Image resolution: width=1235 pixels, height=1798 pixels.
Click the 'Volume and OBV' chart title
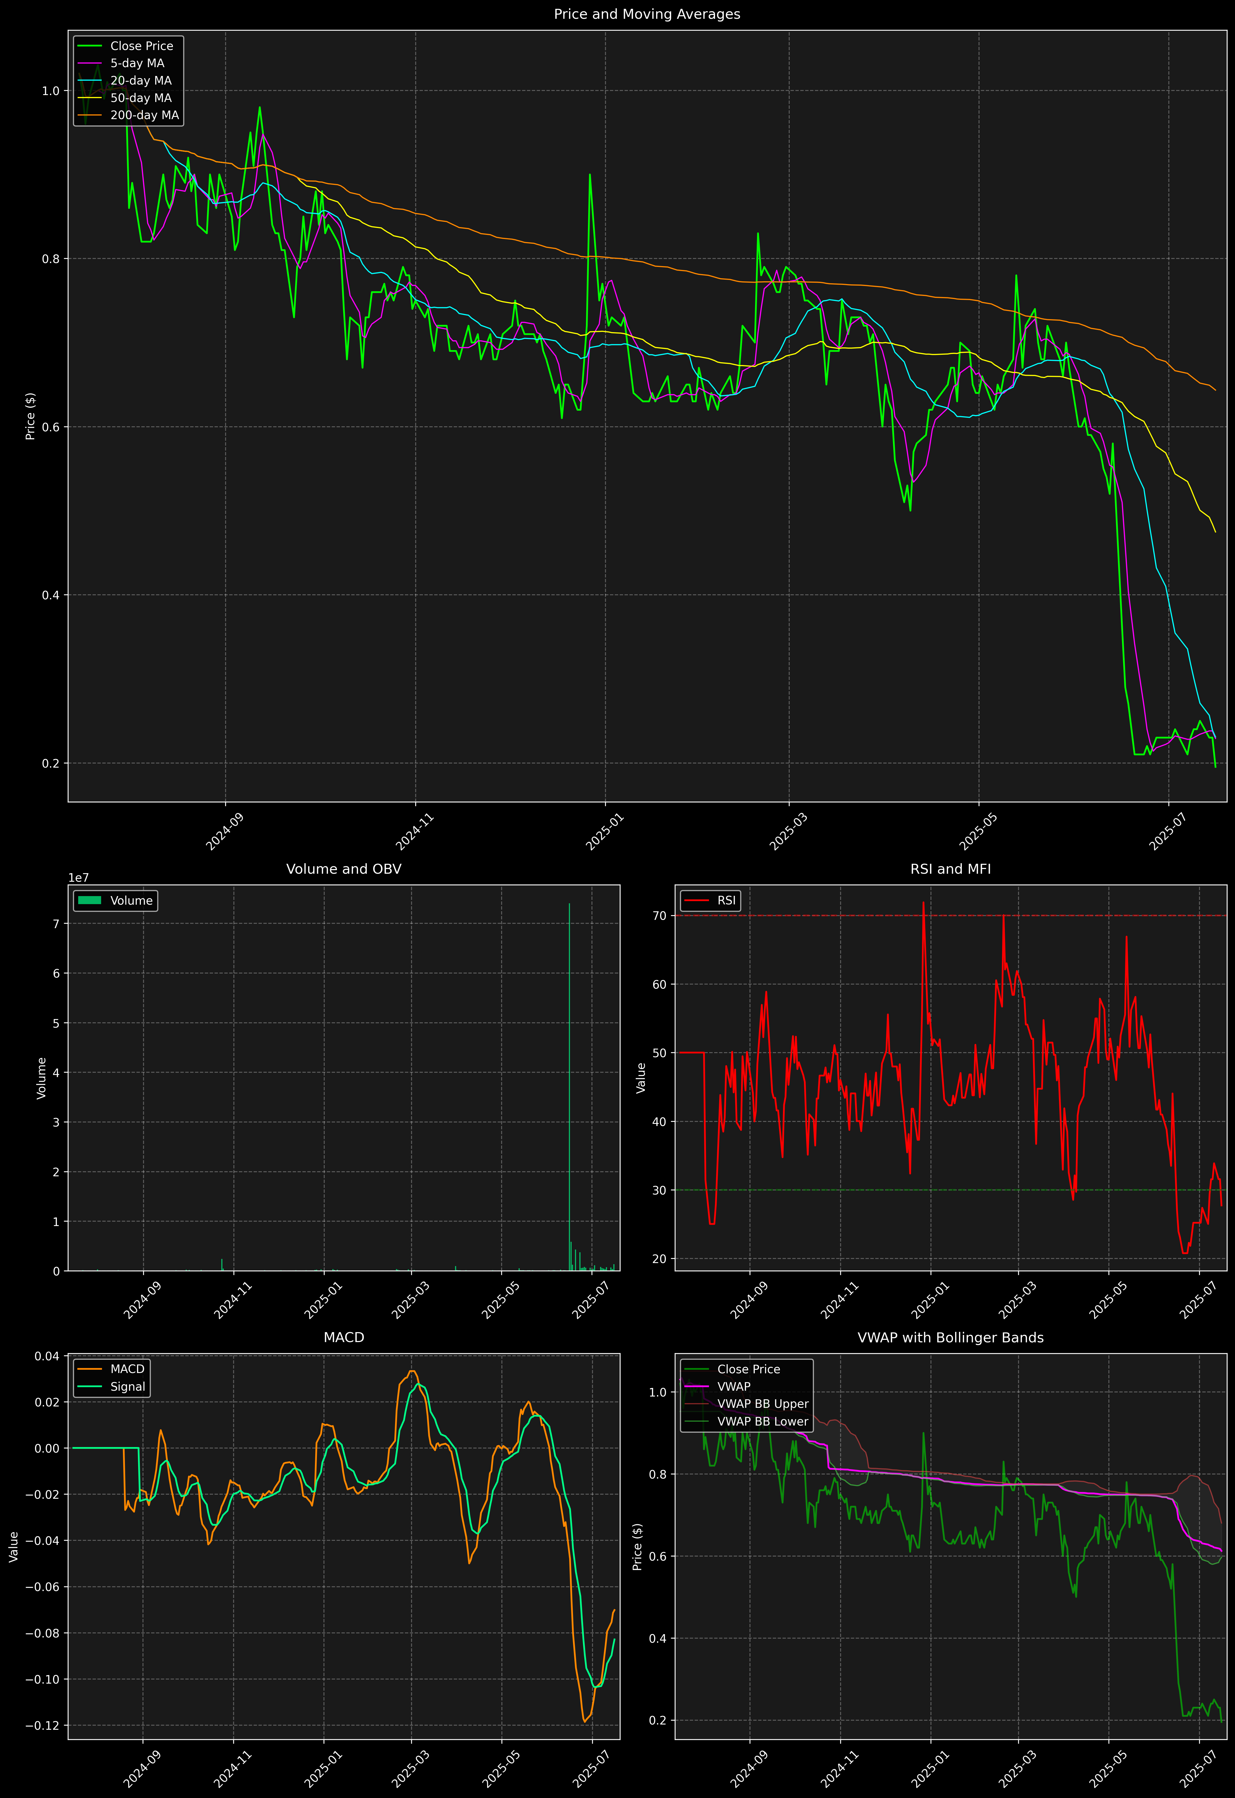click(344, 869)
